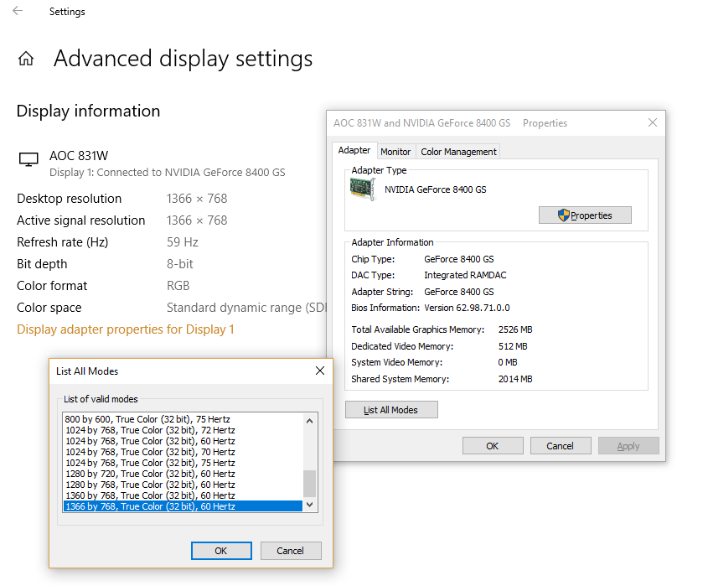Viewport: 708px width, 586px height.
Task: Select 1280 by 720, 60 Hertz mode
Action: point(183,474)
